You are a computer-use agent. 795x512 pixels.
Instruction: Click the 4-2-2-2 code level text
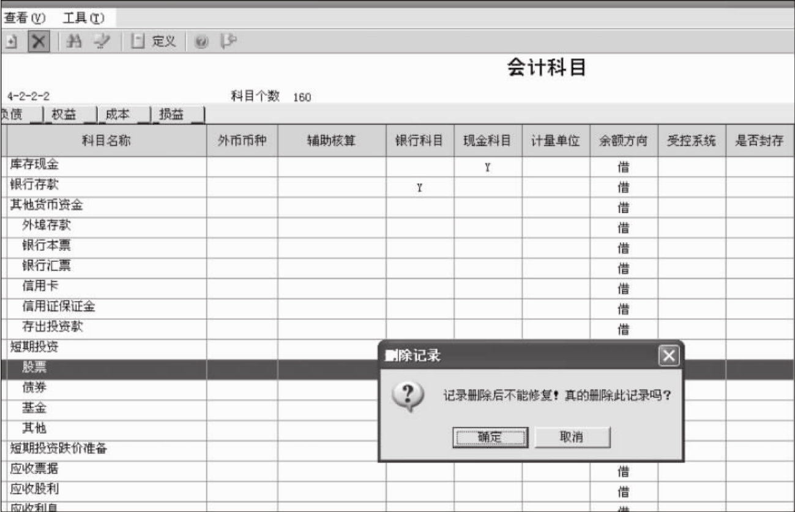tap(29, 96)
